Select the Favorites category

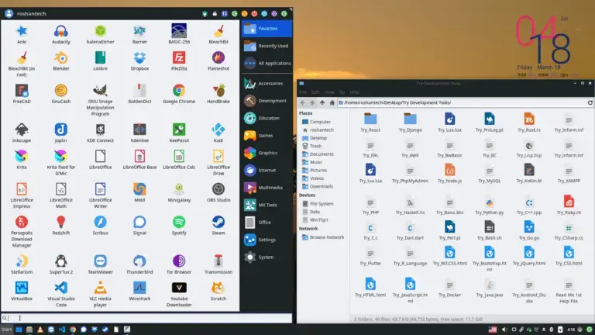267,29
